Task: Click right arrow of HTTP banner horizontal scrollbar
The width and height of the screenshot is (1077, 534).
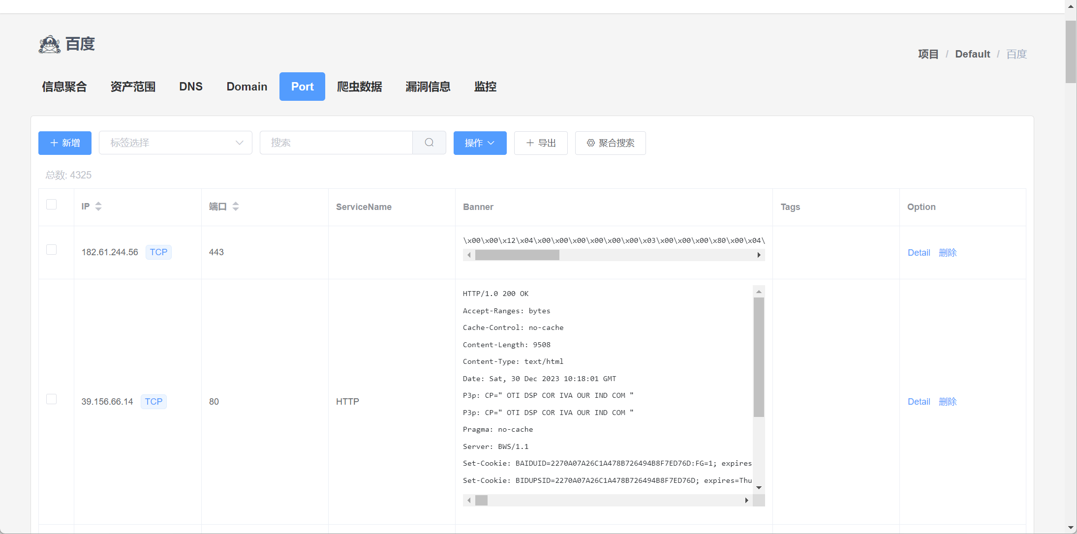Action: pyautogui.click(x=747, y=500)
